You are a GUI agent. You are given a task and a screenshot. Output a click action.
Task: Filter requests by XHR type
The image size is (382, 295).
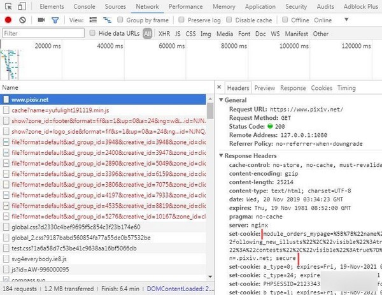[x=164, y=34]
